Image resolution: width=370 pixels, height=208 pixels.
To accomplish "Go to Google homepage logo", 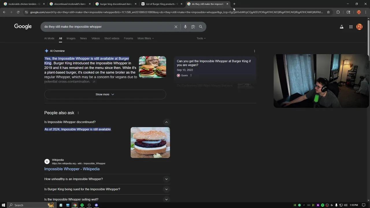I will tap(23, 27).
